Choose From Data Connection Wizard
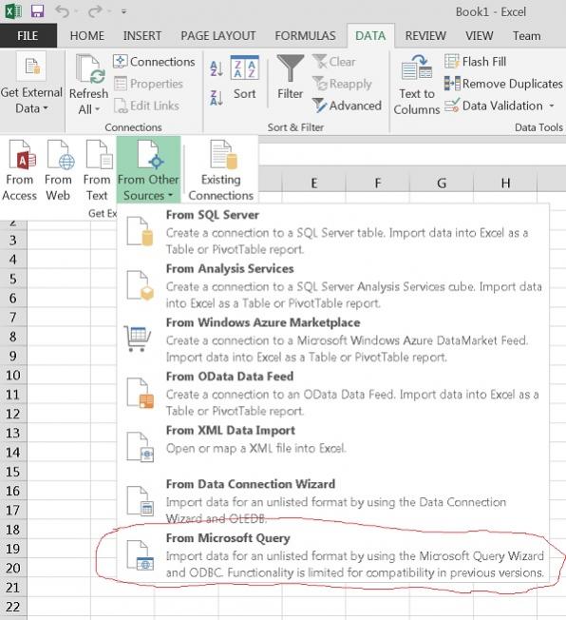 (x=333, y=500)
